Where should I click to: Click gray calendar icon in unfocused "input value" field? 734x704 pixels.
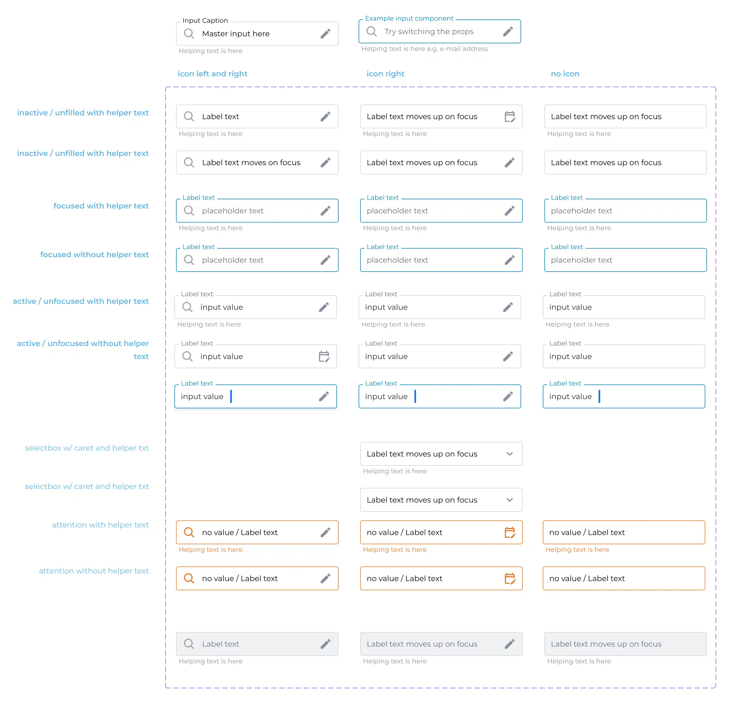click(324, 357)
